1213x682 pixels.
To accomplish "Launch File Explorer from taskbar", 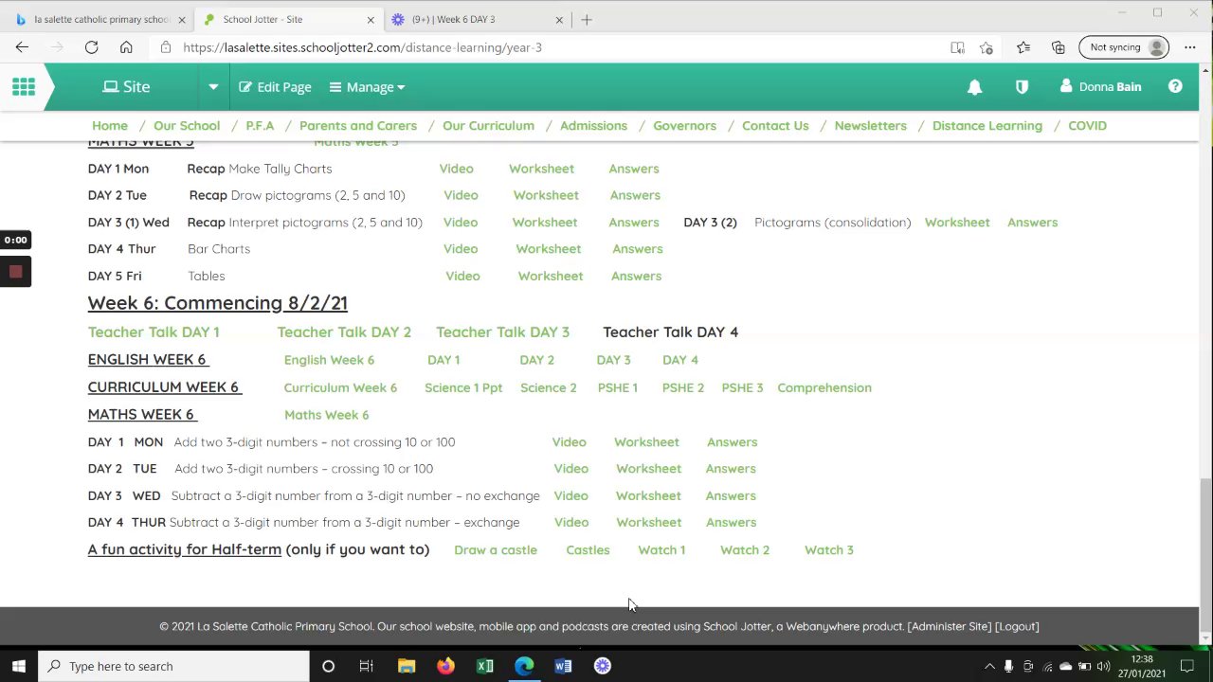I will (x=407, y=666).
